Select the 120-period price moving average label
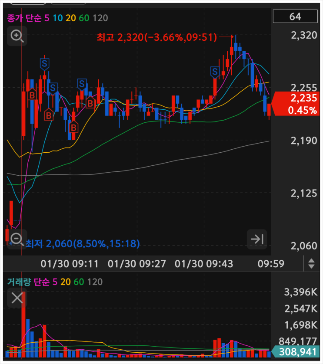The width and height of the screenshot is (323, 364). 100,18
